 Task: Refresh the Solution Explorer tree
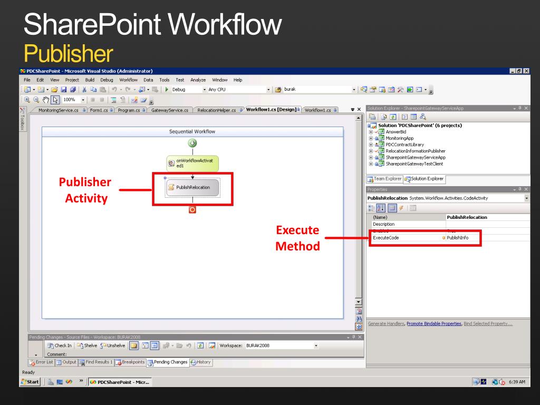[x=393, y=117]
